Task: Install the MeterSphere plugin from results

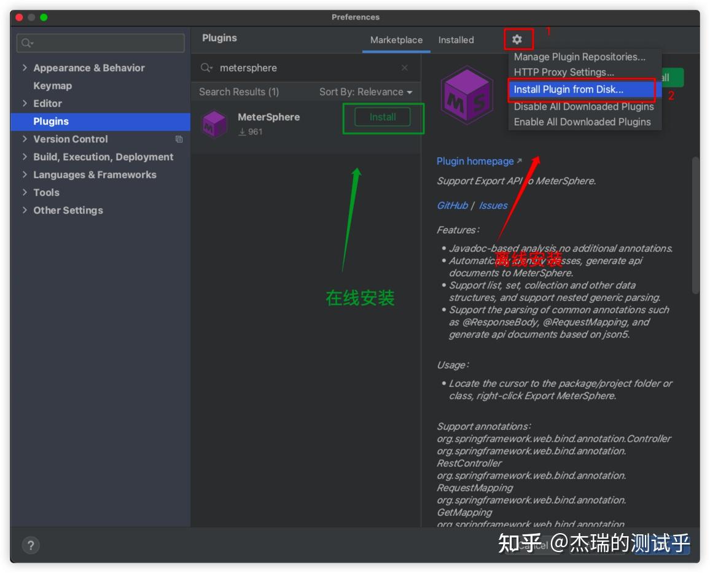Action: (383, 117)
